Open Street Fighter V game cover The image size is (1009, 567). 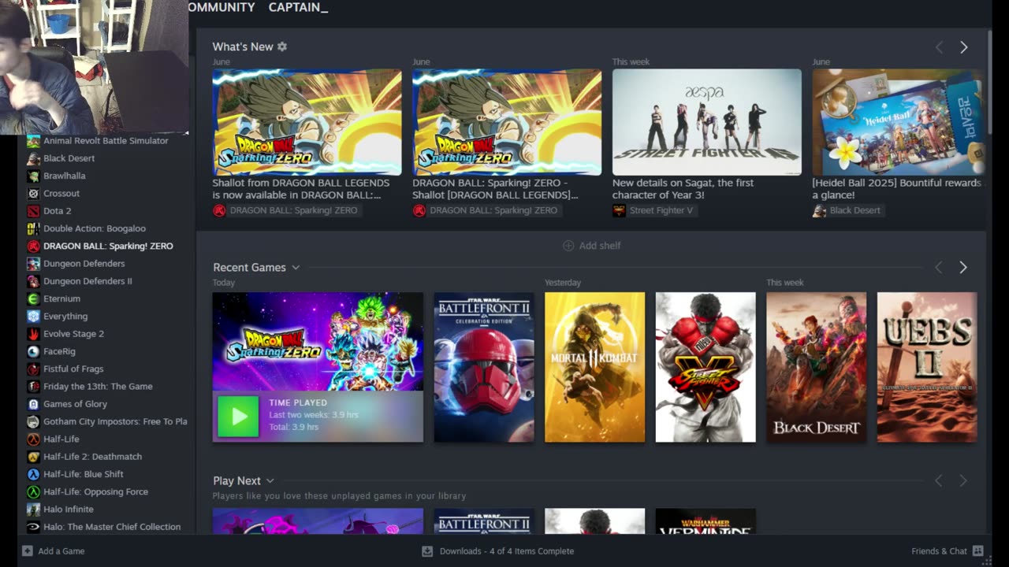(706, 367)
